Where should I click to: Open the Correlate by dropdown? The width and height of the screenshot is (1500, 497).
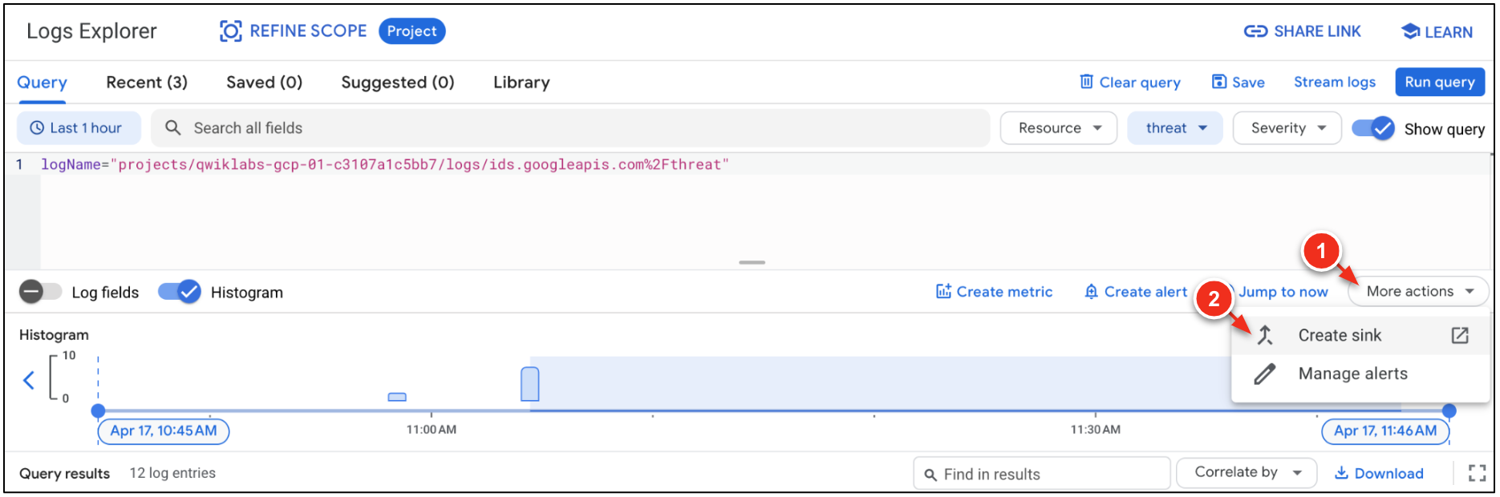(x=1246, y=473)
